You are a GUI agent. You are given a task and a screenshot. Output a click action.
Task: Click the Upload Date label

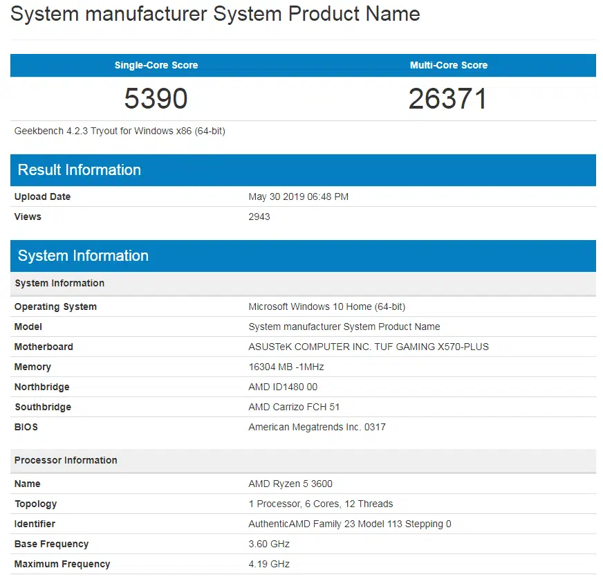tap(42, 196)
